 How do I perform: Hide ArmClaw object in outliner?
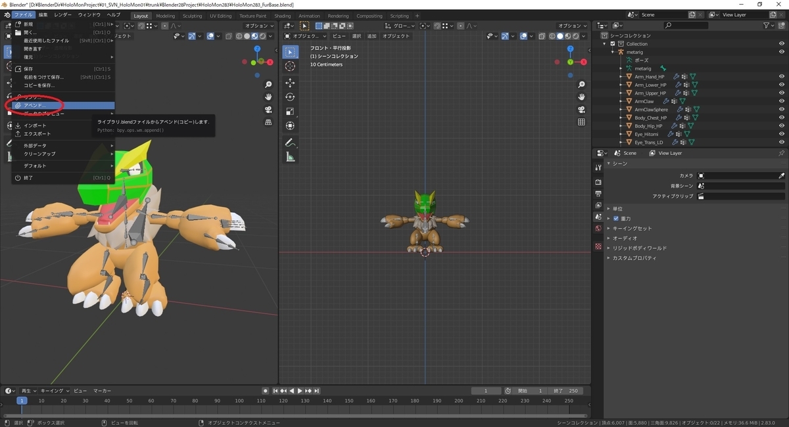[782, 101]
